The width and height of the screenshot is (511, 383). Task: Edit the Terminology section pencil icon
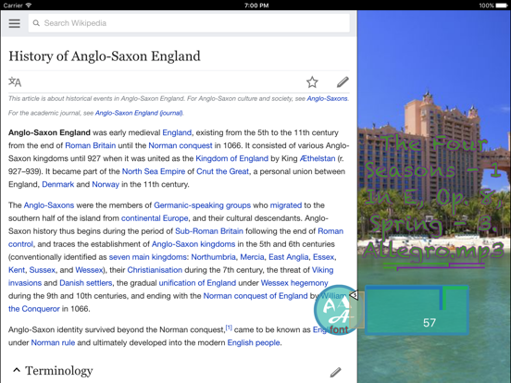[x=335, y=372]
